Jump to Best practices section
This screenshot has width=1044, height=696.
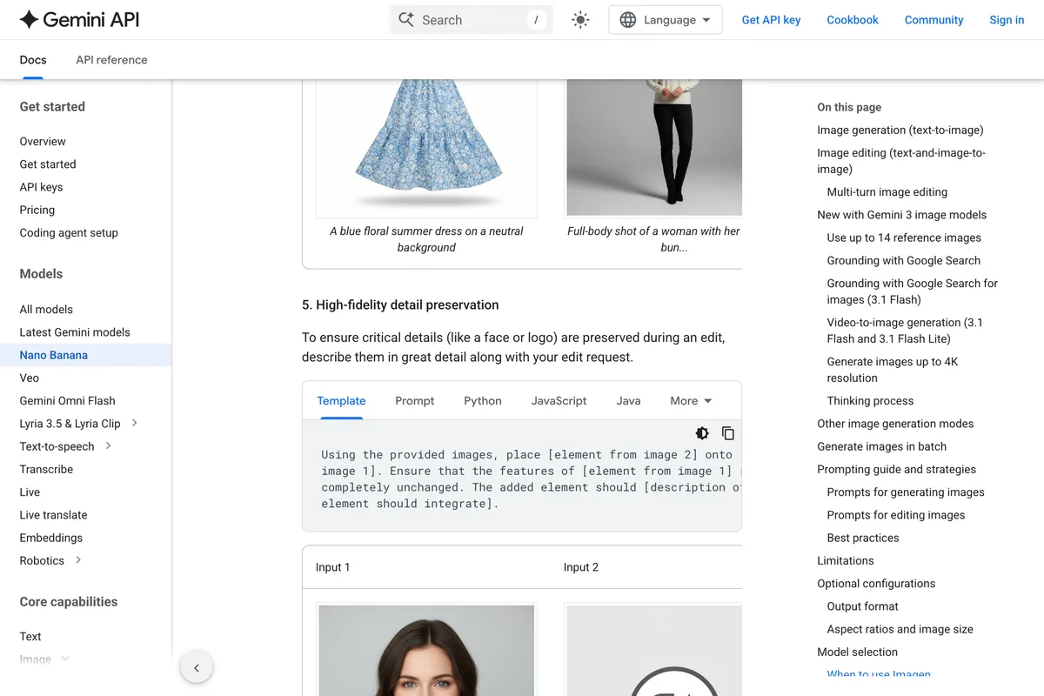click(863, 538)
